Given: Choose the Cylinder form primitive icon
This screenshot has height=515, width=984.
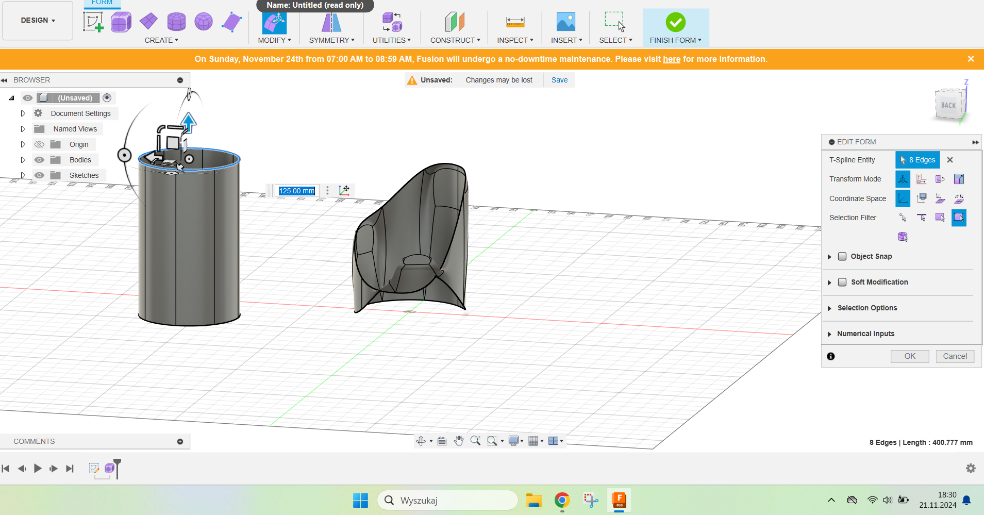Looking at the screenshot, I should 176,22.
